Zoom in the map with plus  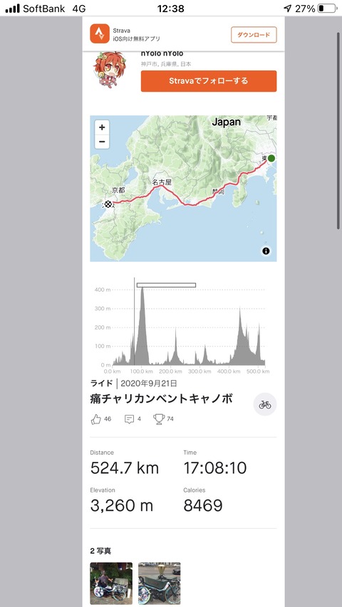pyautogui.click(x=102, y=127)
